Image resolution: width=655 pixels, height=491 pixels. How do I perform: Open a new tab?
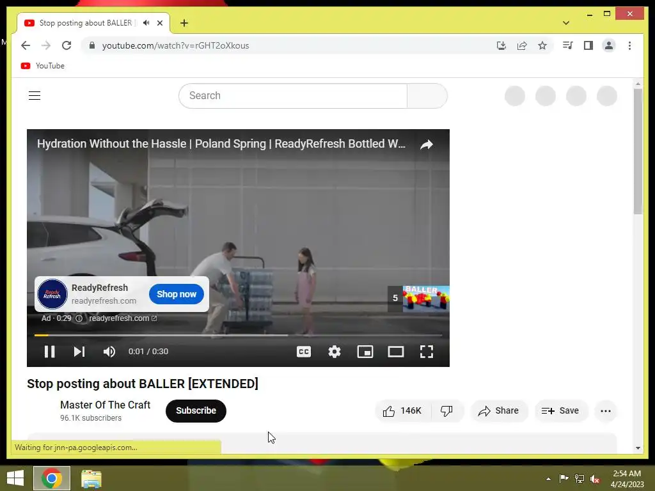[184, 23]
